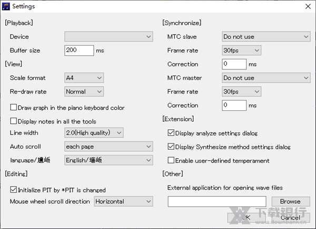Close the Settings dialog window
Screen dimensions: 316x229
(x=307, y=6)
